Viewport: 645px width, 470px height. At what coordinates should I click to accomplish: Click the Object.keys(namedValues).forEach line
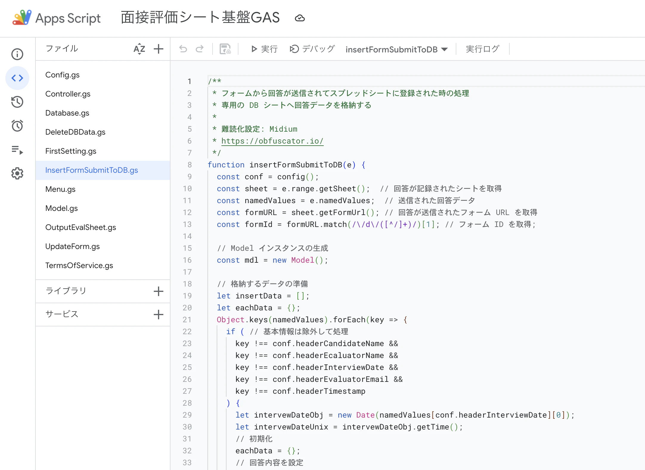pyautogui.click(x=312, y=320)
